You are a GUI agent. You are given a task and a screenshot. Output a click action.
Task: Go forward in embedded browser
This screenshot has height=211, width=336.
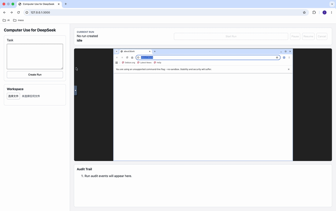[122, 58]
